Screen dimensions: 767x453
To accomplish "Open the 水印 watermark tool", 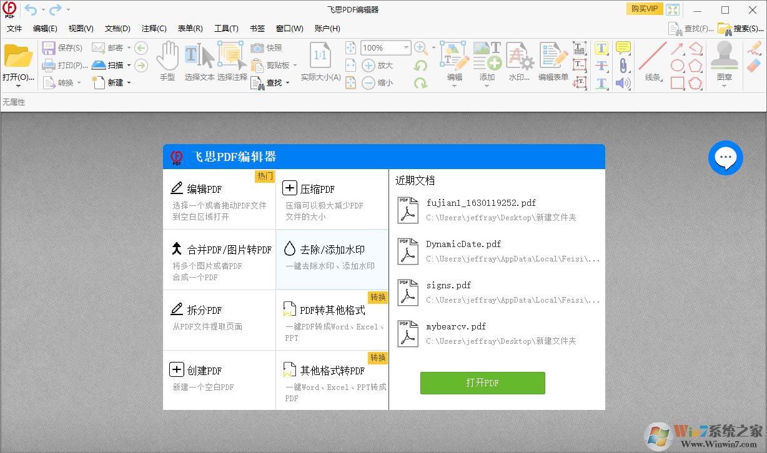I will (x=519, y=61).
